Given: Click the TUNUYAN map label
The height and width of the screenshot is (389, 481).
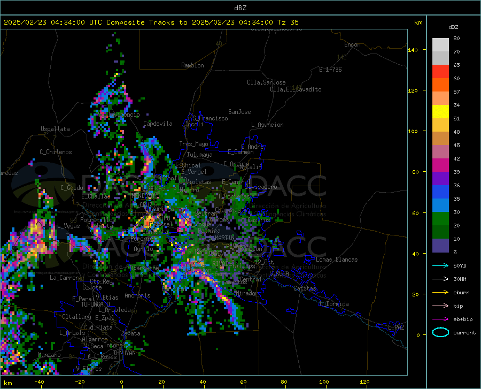Looking at the screenshot, I should tap(124, 353).
